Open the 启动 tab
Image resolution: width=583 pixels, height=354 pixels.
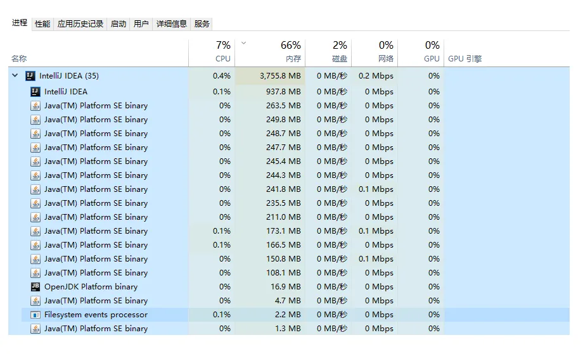119,24
